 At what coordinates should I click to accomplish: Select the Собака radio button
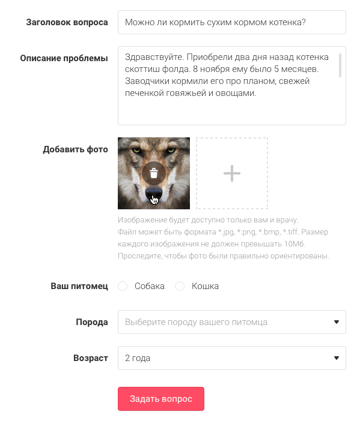[x=123, y=286]
